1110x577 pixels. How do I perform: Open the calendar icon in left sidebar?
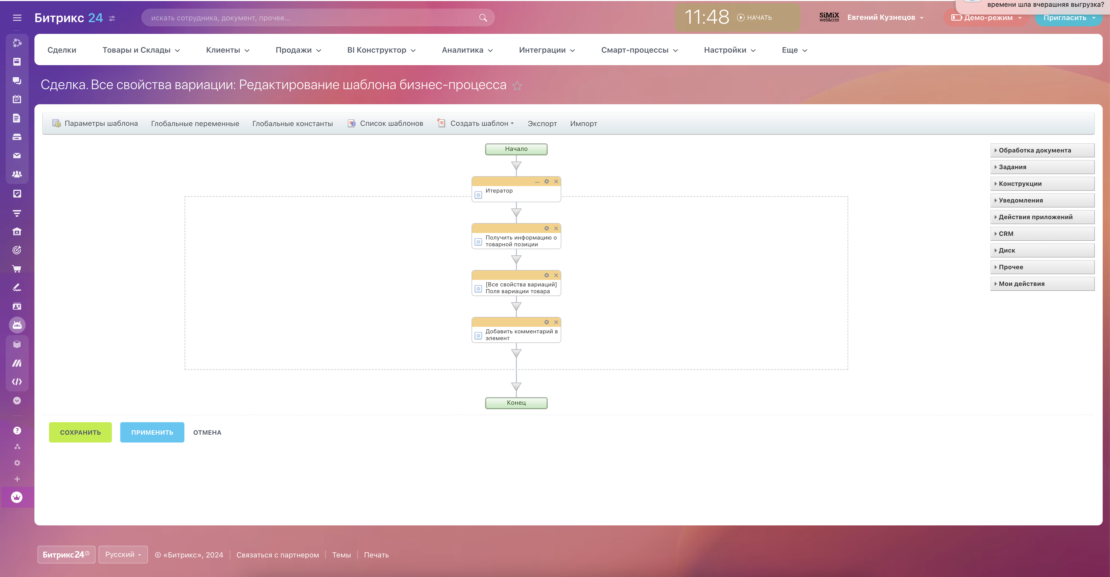pyautogui.click(x=17, y=100)
